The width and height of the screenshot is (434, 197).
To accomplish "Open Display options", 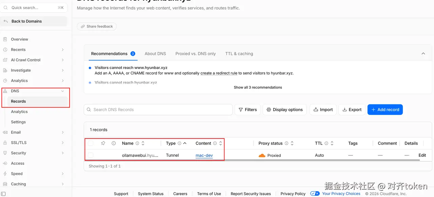I will (x=285, y=109).
